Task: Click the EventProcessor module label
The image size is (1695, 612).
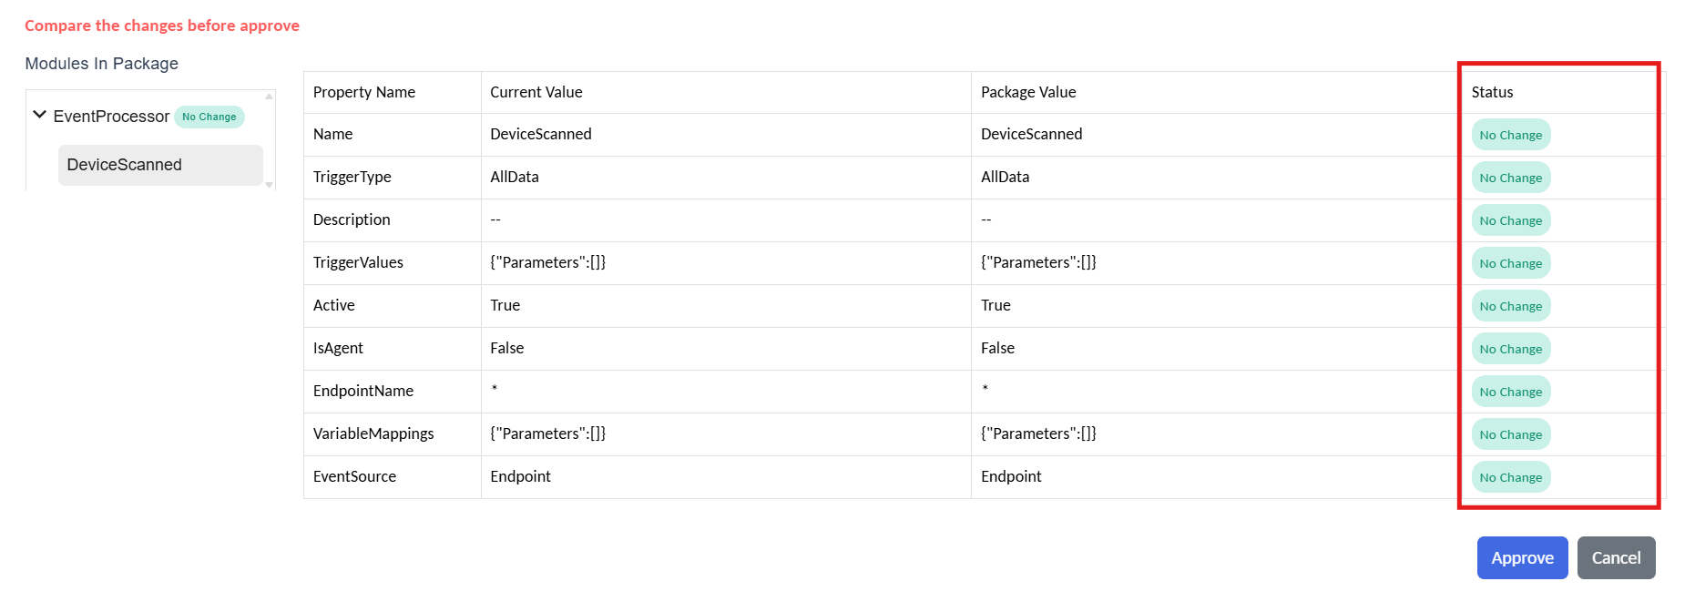Action: [x=111, y=117]
